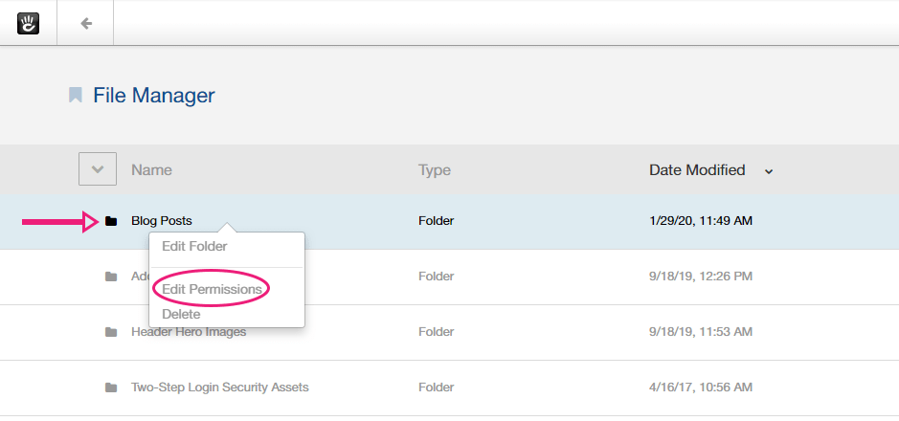Sort files by the Type column header
This screenshot has width=899, height=421.
435,170
